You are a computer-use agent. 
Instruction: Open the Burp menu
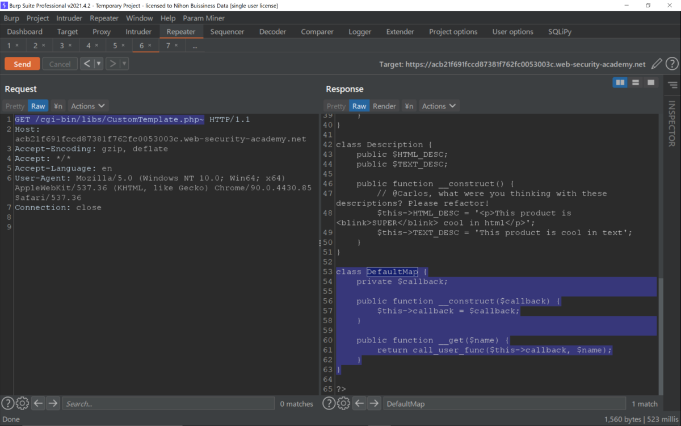[x=11, y=18]
